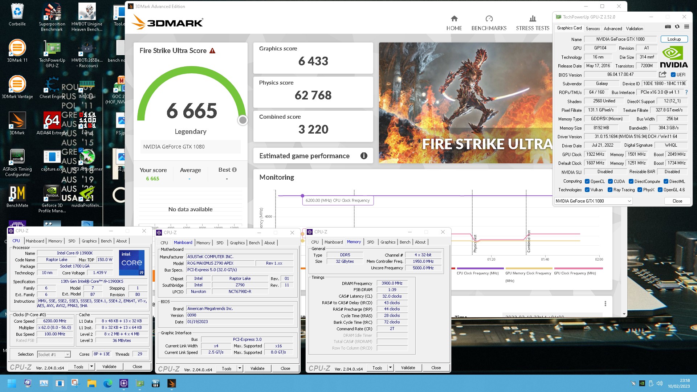The width and height of the screenshot is (697, 392).
Task: Switch to Validation tab in GPU-Z
Action: pos(634,28)
